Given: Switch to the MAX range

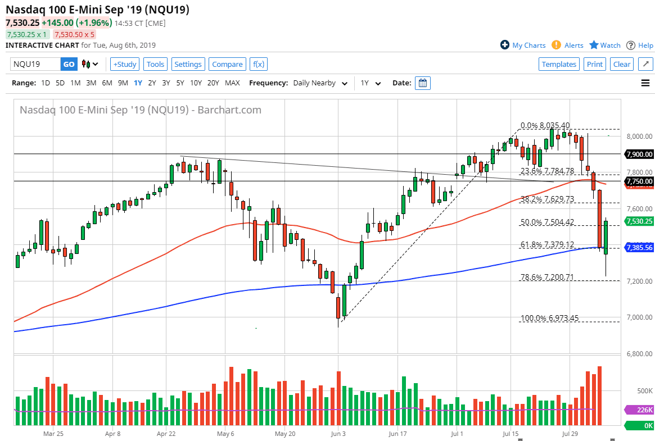Looking at the screenshot, I should [x=232, y=83].
